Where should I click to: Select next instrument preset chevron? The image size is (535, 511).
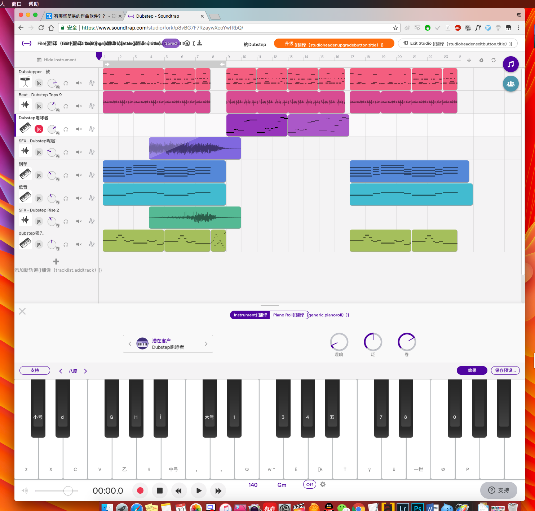tap(206, 344)
